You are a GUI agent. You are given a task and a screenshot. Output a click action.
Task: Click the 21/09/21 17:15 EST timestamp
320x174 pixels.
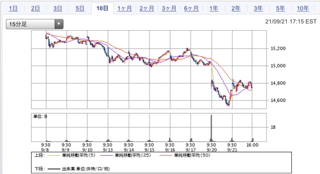[x=291, y=22]
